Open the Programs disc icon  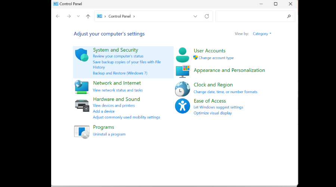(x=82, y=132)
